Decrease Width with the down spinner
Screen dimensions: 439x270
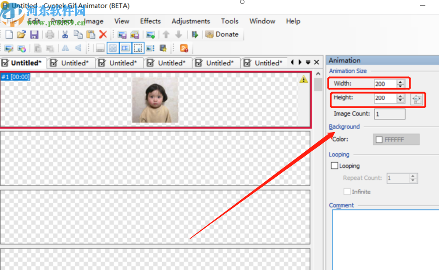click(x=401, y=86)
